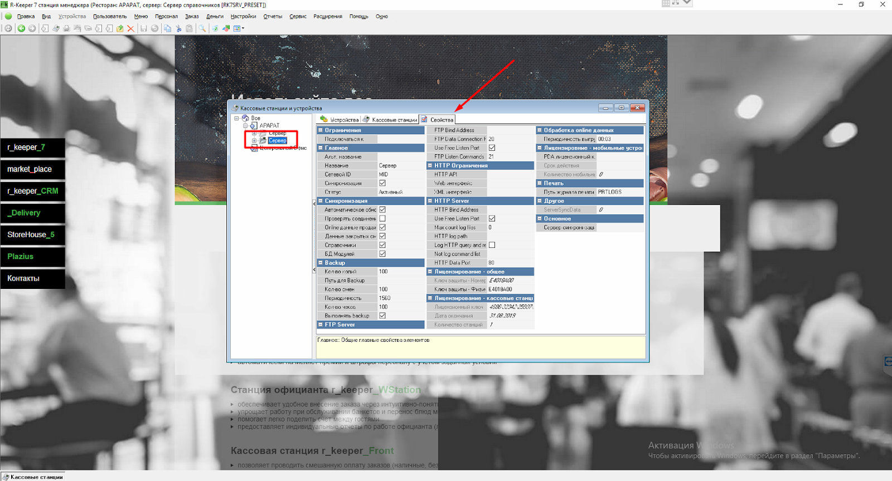Toggle the Справочники checkbox

(x=382, y=245)
